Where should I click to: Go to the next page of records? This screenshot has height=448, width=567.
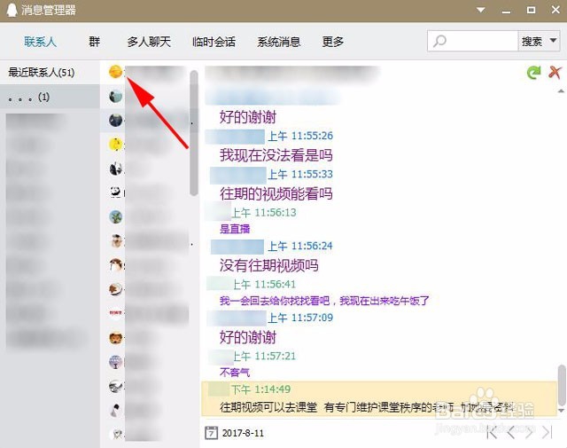[x=529, y=432]
